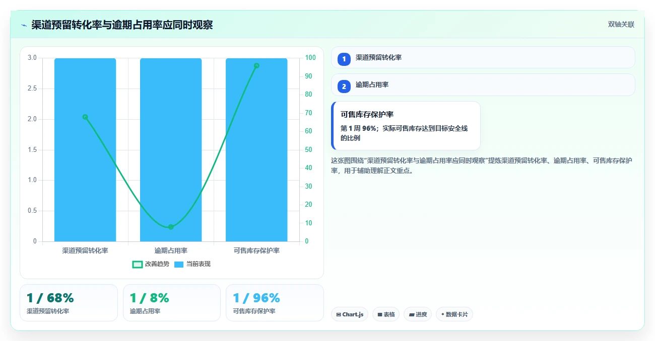The height and width of the screenshot is (341, 655).
Task: Open the 1 / 8% stat card
Action: point(172,303)
